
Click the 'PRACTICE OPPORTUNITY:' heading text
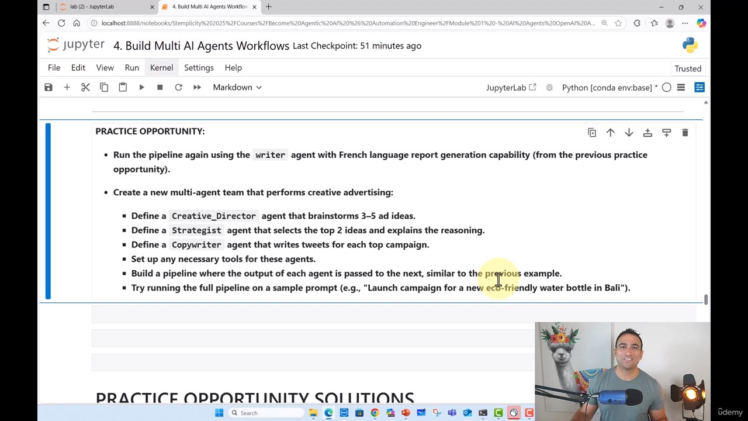pos(150,131)
